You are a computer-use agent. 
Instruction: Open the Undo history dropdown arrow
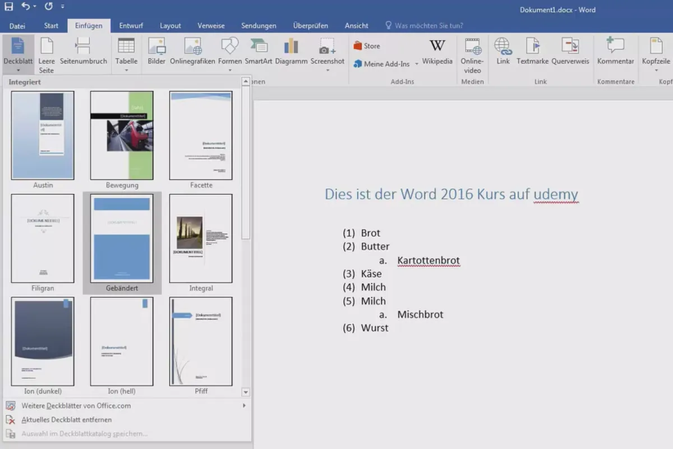coord(35,7)
